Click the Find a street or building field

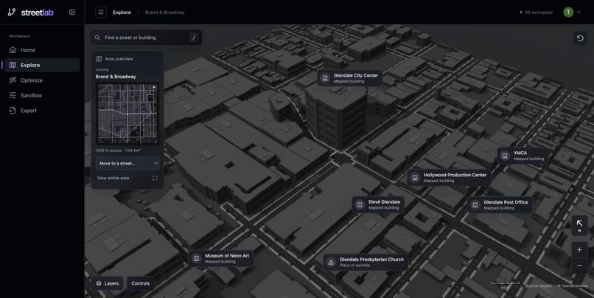pyautogui.click(x=146, y=38)
